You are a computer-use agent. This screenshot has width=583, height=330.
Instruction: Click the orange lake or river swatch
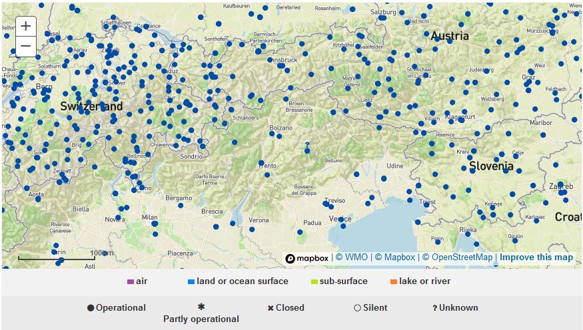pos(394,281)
